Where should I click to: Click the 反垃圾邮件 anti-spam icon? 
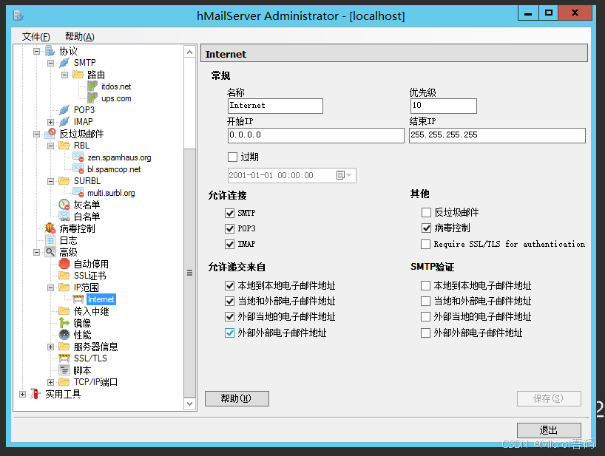(x=50, y=134)
